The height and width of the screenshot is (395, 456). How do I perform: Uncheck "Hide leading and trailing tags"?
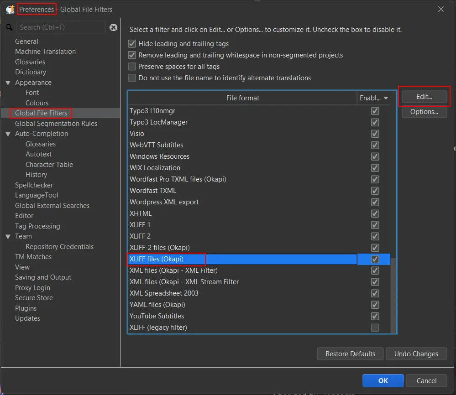pos(132,44)
